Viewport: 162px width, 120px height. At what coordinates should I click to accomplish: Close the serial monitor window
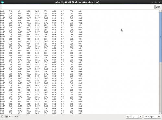click(159, 2)
